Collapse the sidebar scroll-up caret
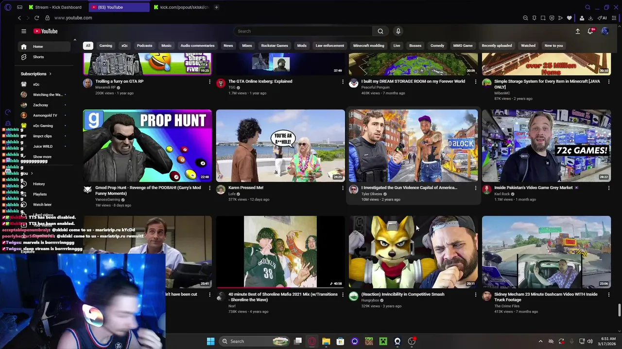The image size is (622, 349). (75, 40)
